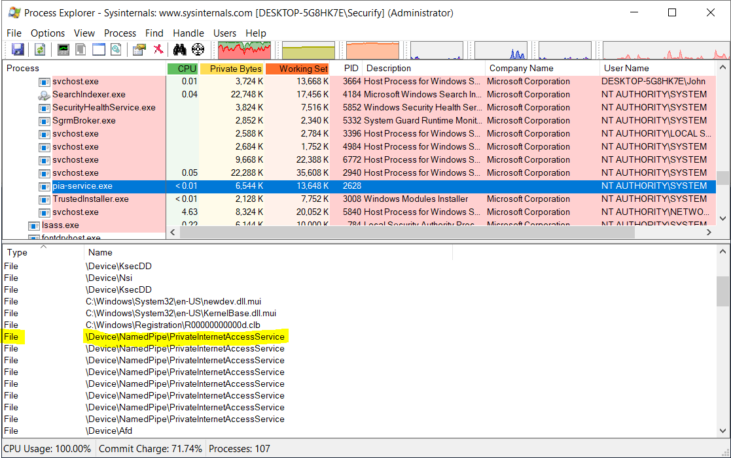Sort by the CPU column header
Image resolution: width=731 pixels, height=458 pixels.
[x=183, y=69]
